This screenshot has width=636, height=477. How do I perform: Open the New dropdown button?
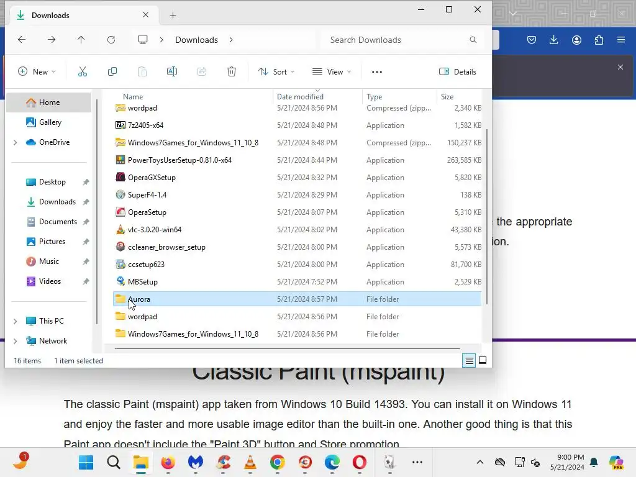(x=37, y=72)
